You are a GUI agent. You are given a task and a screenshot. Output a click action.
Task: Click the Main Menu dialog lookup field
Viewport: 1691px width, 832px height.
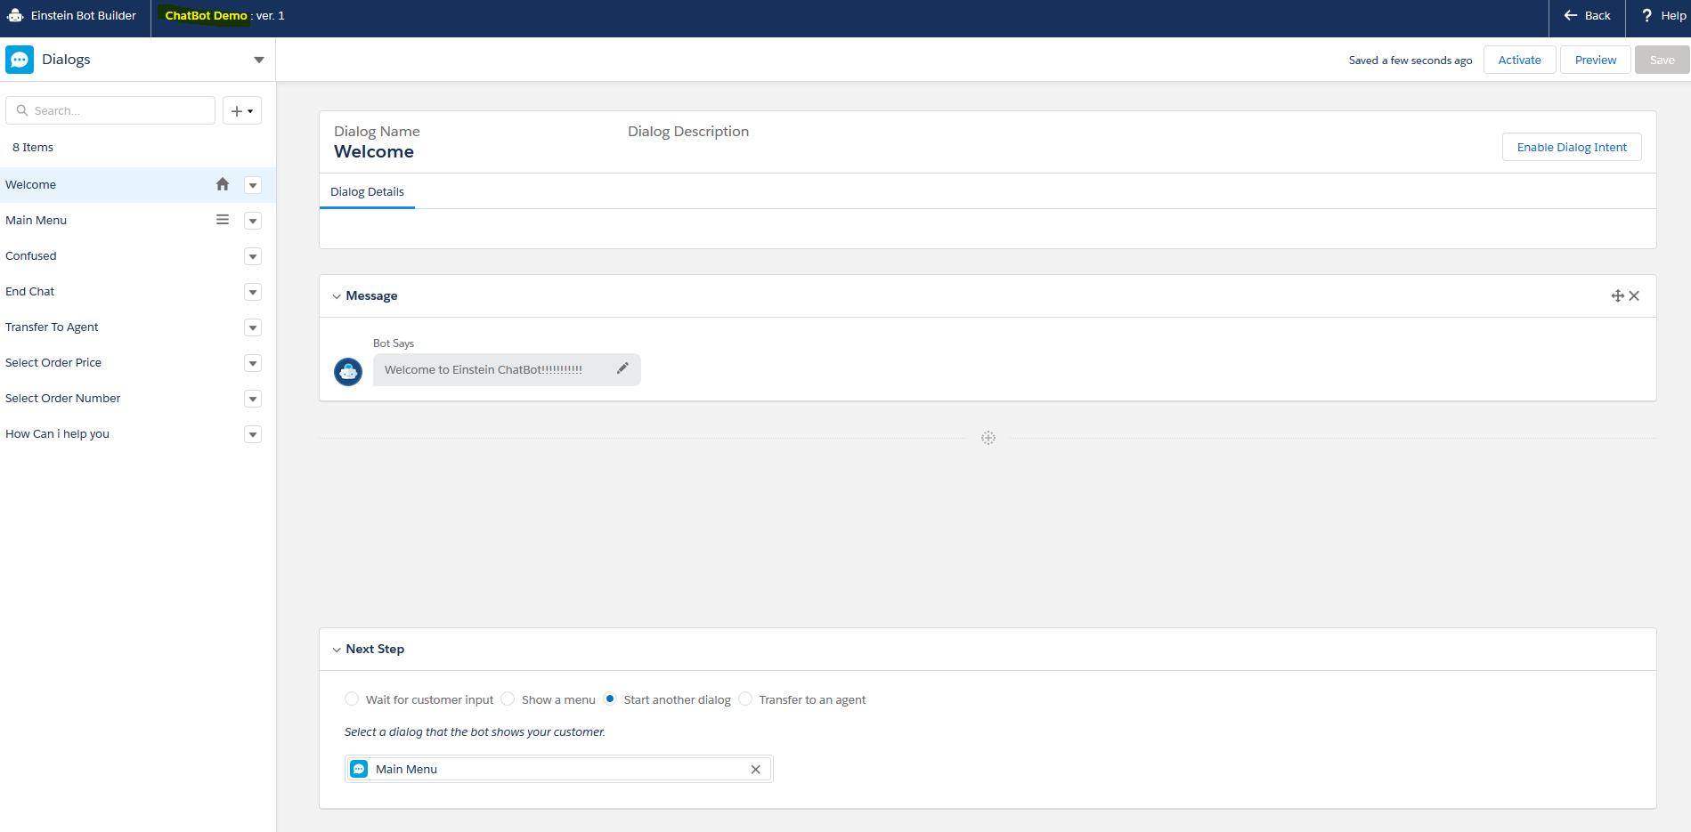tap(558, 769)
